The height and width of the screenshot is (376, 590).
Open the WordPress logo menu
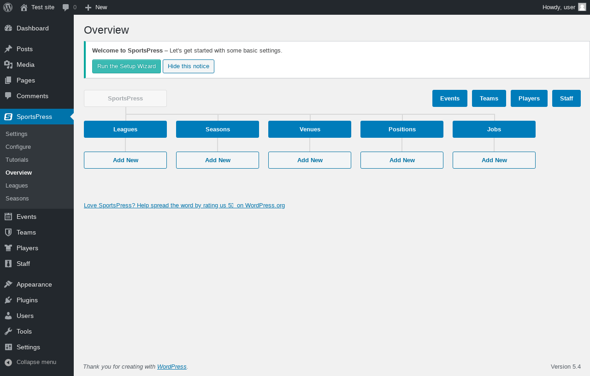click(8, 7)
